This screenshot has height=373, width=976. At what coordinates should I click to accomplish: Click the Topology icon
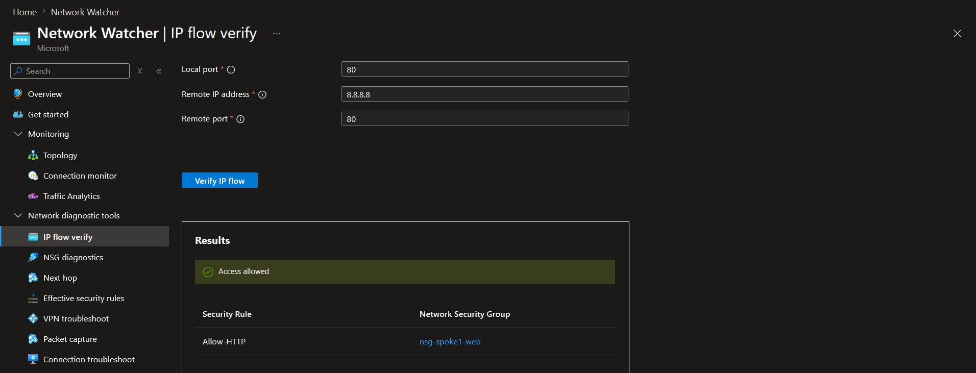pyautogui.click(x=33, y=155)
